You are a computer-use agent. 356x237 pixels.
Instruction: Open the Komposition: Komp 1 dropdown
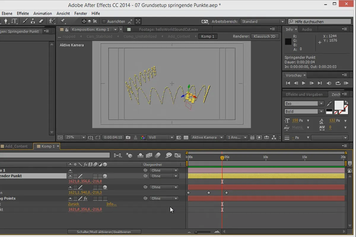116,29
